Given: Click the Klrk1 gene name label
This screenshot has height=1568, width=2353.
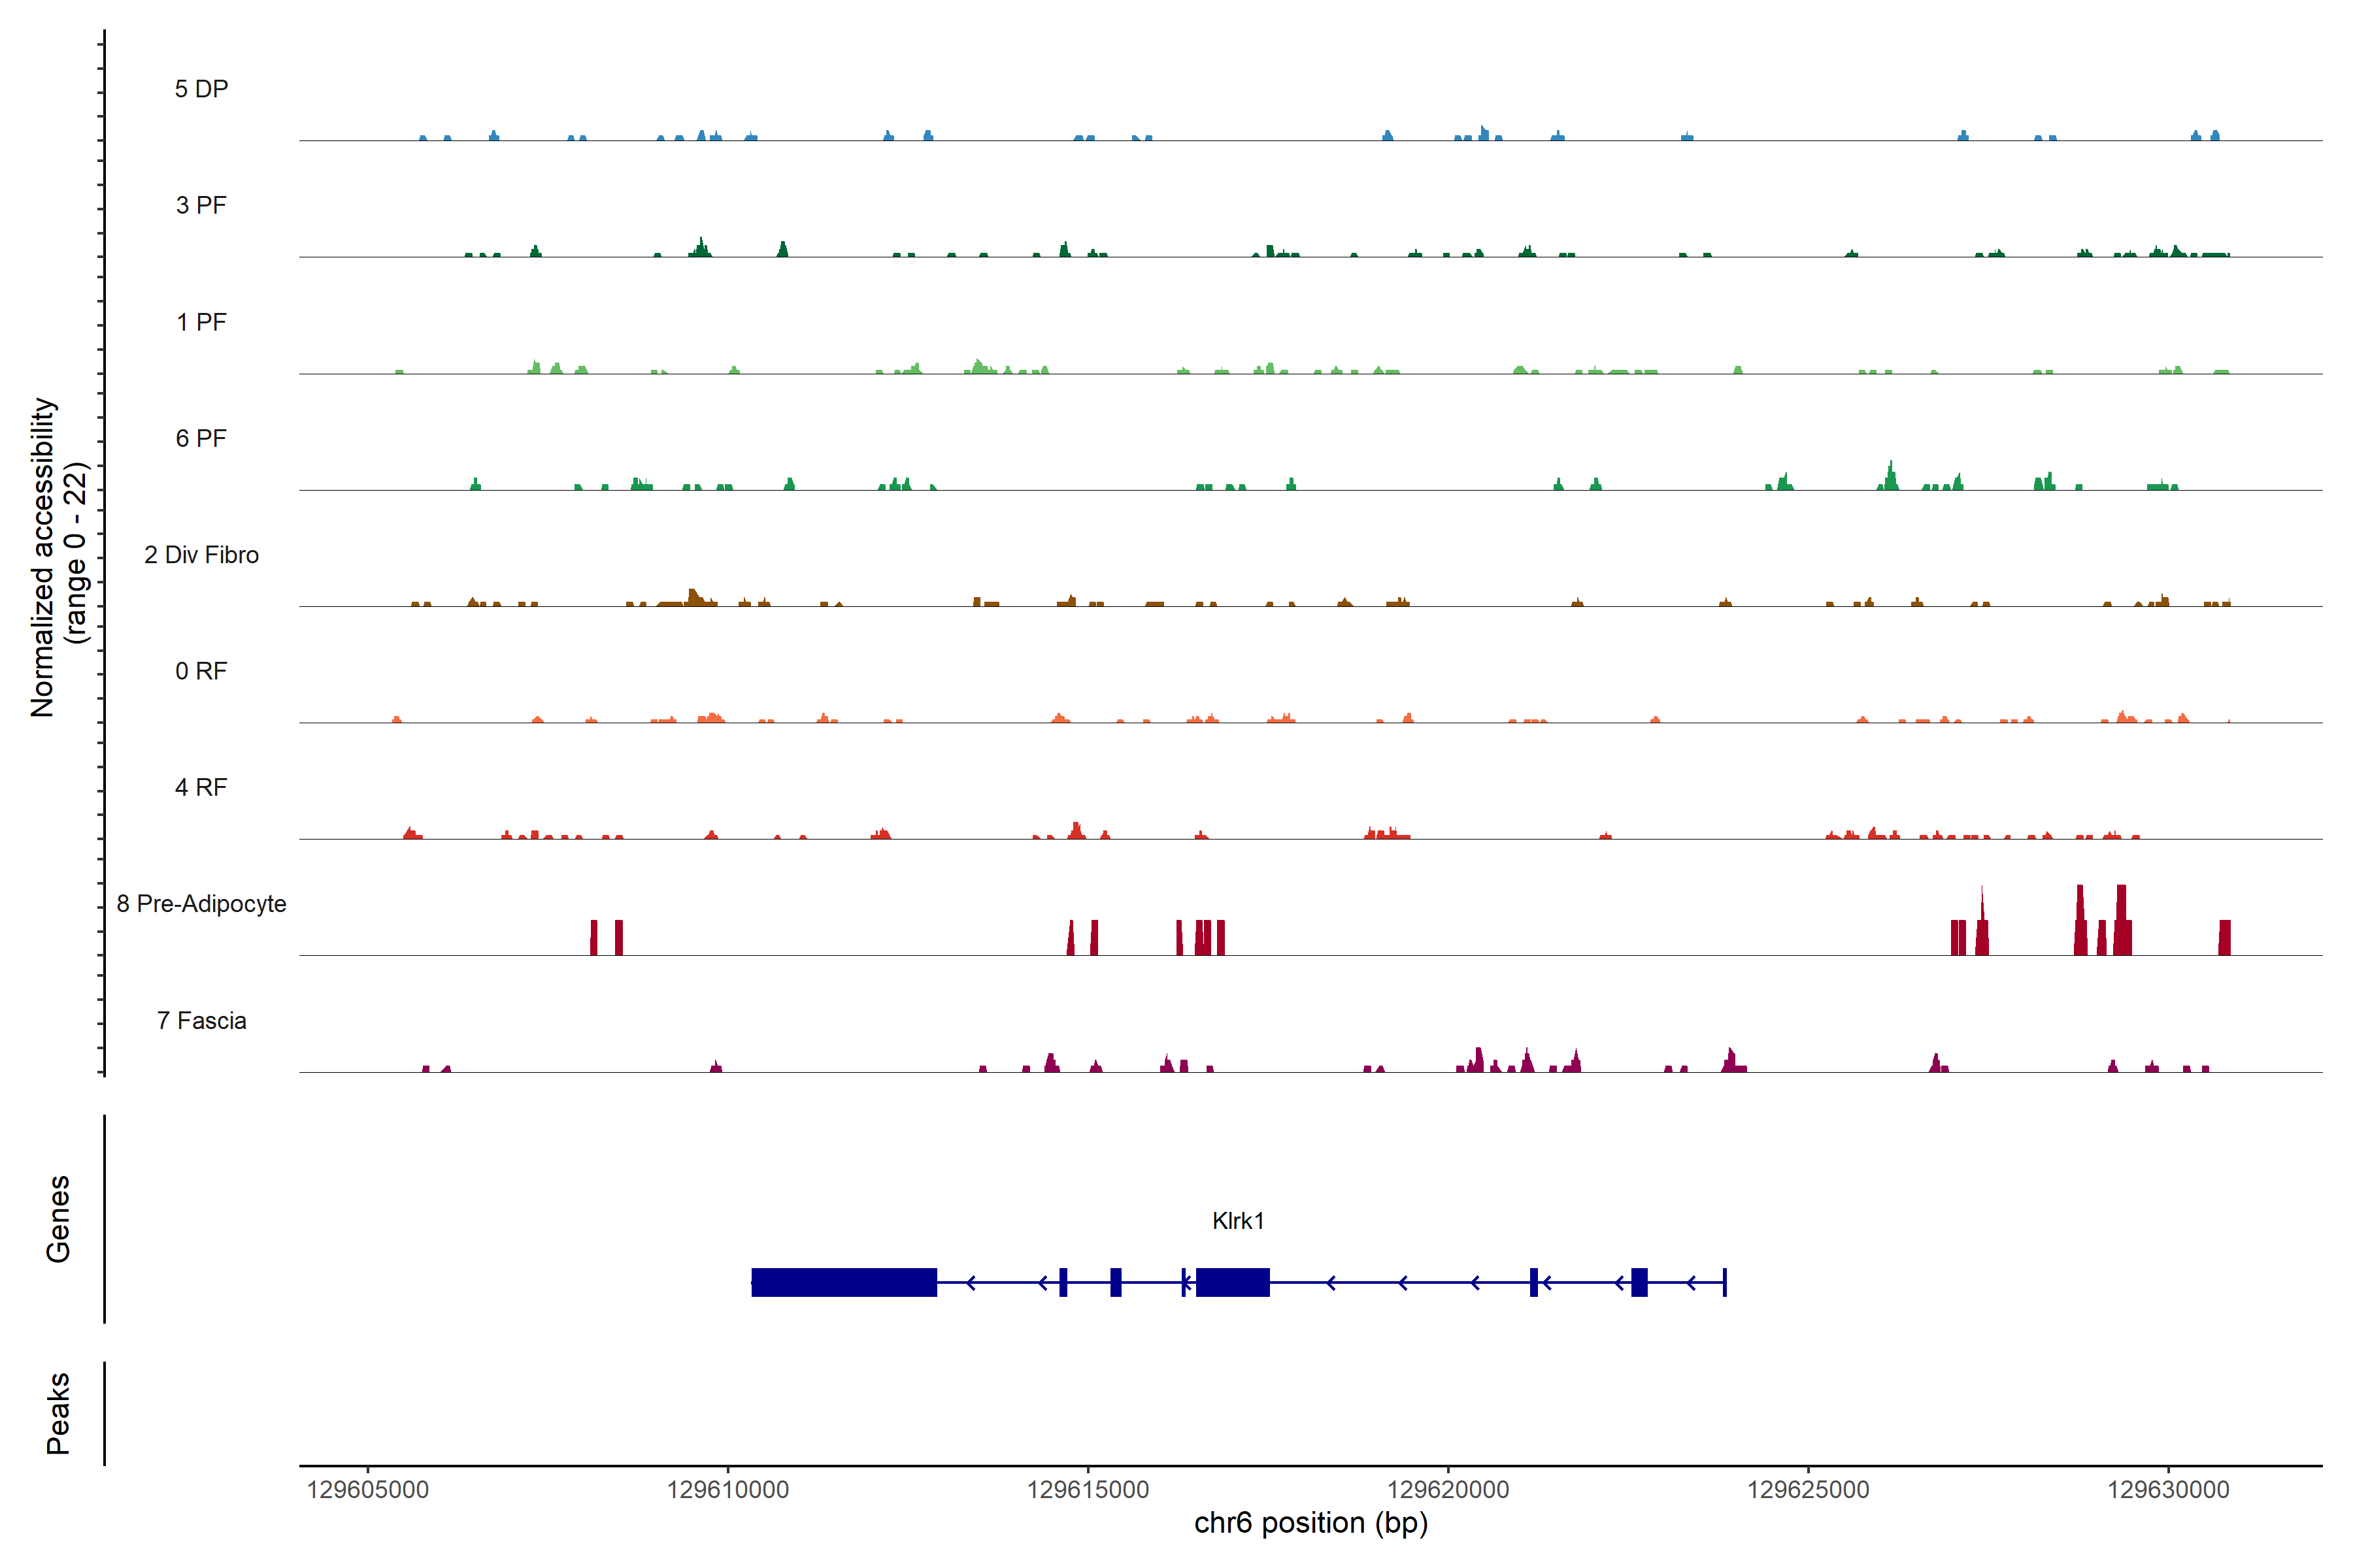Looking at the screenshot, I should 1237,1221.
